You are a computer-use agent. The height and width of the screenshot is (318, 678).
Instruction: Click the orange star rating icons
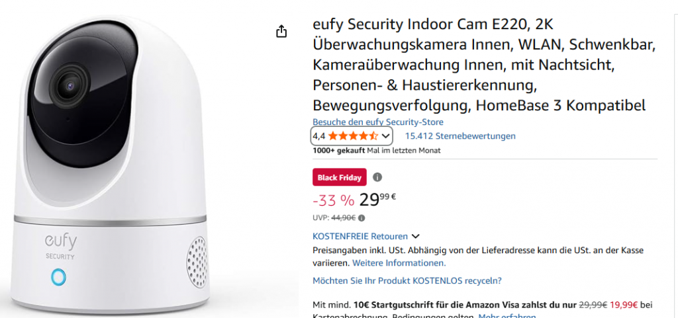(354, 136)
